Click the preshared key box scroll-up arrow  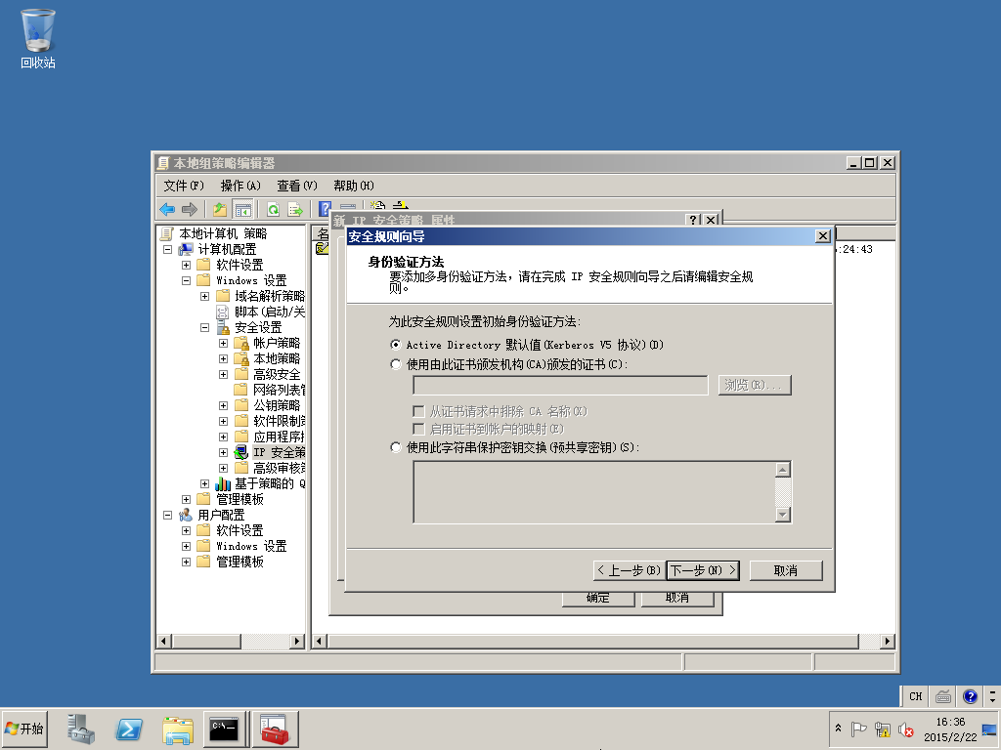pyautogui.click(x=783, y=470)
